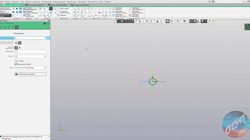This screenshot has height=140, width=250.
Task: Expand the Диаметр label dropdown arrow
Action: [x=13, y=51]
